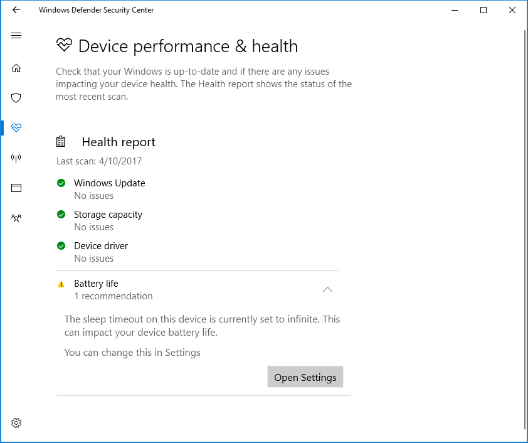Click the heart icon beside page title

click(64, 45)
